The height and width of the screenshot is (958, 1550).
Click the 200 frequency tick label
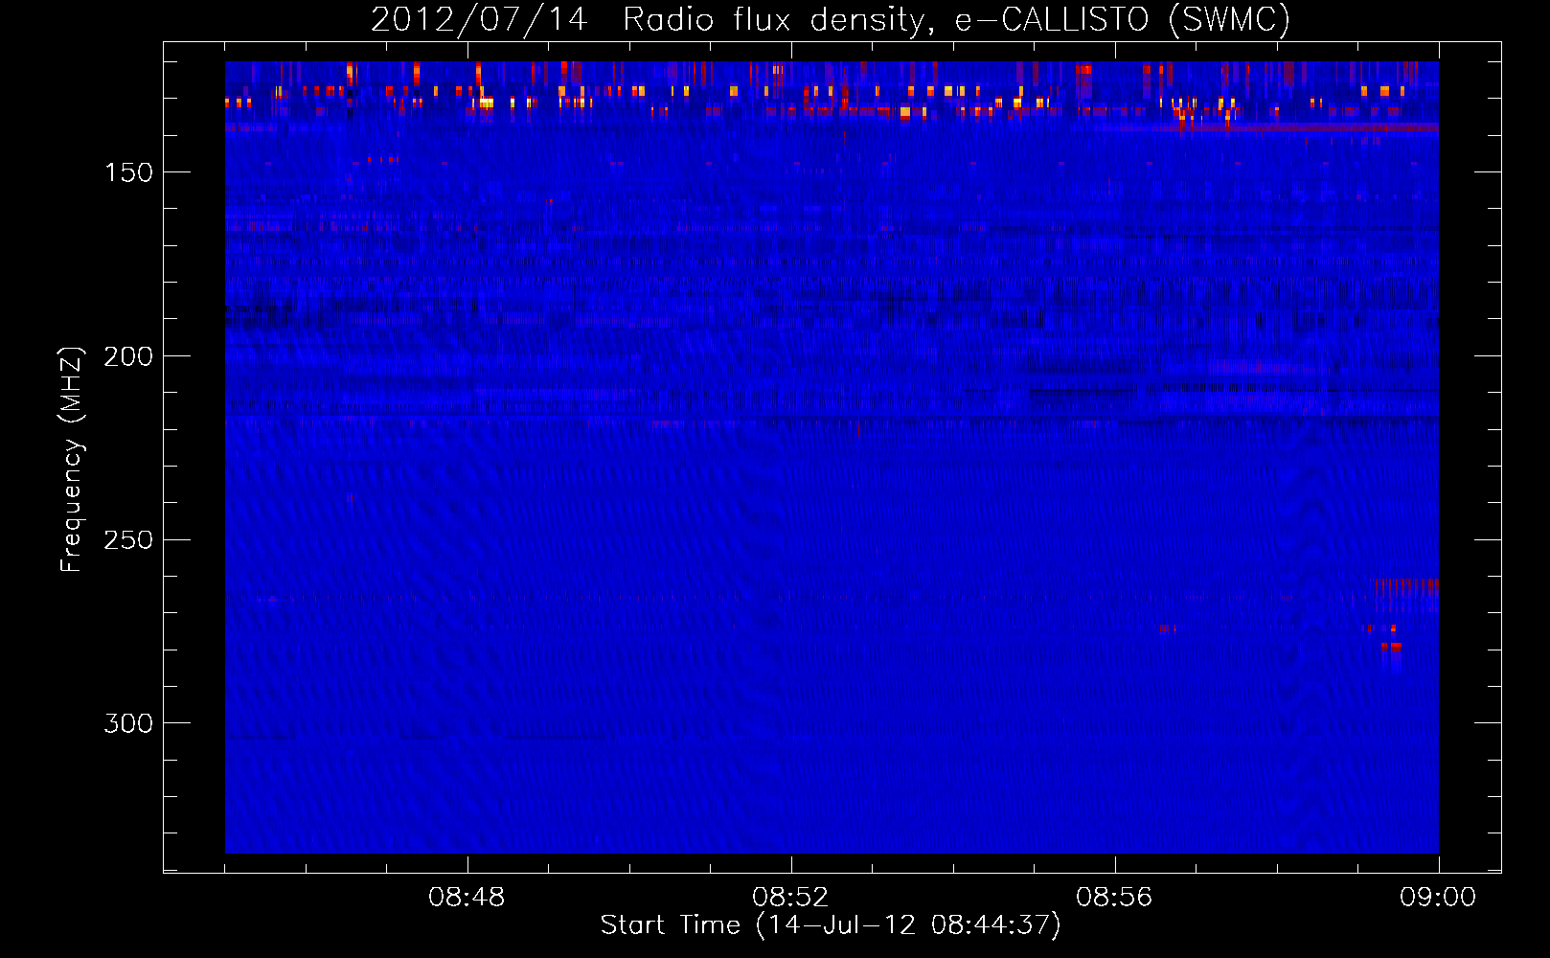[128, 356]
